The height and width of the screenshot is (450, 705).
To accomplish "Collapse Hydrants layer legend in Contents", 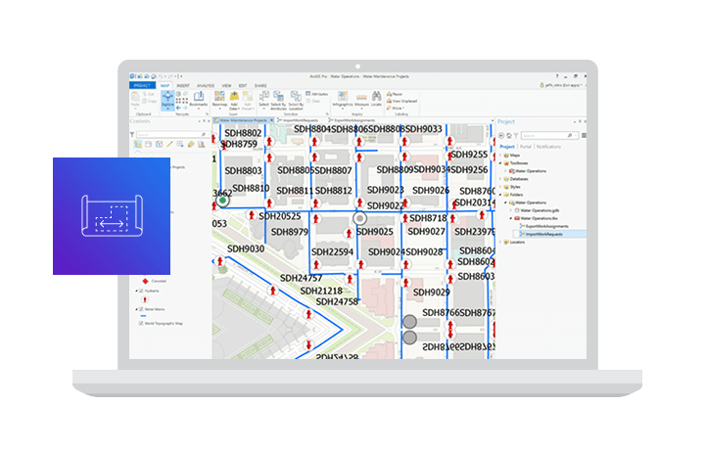I will pyautogui.click(x=137, y=291).
